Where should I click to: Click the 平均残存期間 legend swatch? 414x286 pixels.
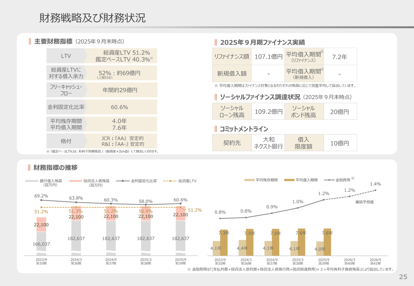(249, 180)
